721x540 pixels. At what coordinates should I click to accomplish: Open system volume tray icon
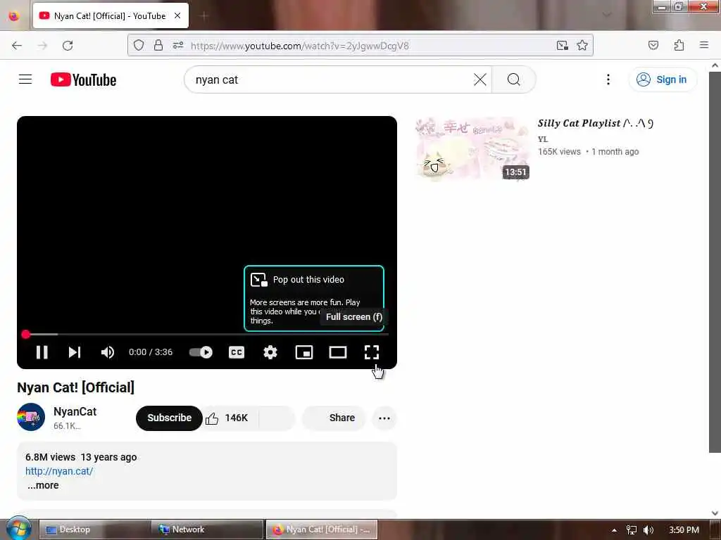tap(648, 530)
